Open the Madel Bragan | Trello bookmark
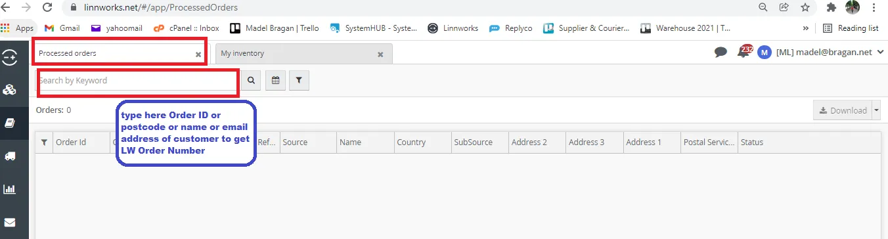Screen dimensions: 888x239 coord(275,28)
